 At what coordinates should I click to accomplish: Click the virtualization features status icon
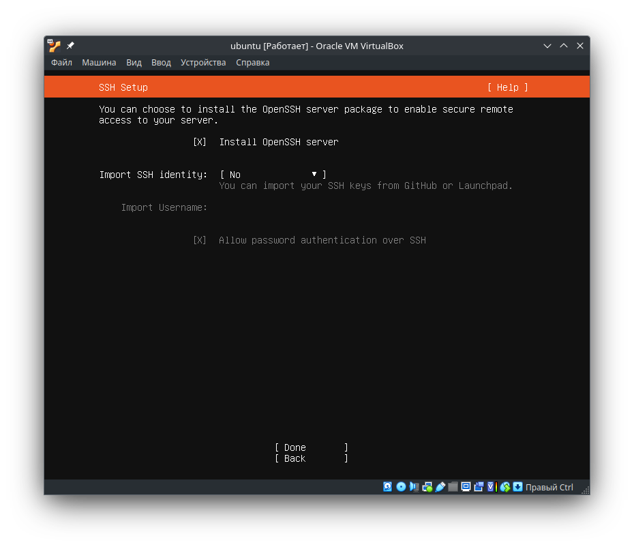click(x=491, y=486)
